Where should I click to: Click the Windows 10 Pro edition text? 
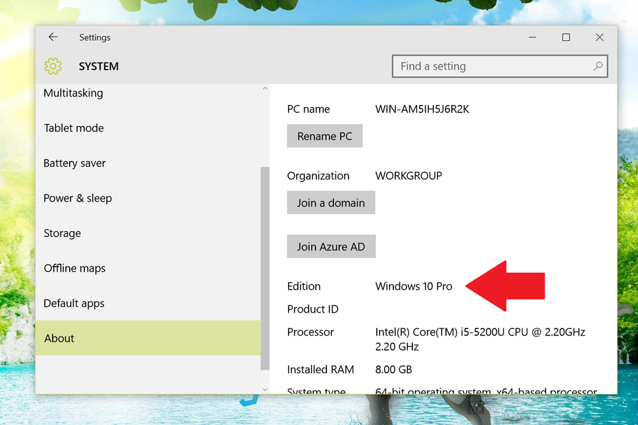tap(413, 286)
